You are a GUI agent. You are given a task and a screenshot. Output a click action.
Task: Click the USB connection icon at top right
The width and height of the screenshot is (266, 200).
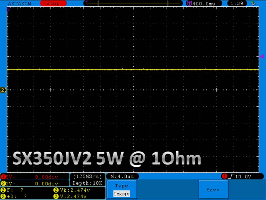point(253,4)
